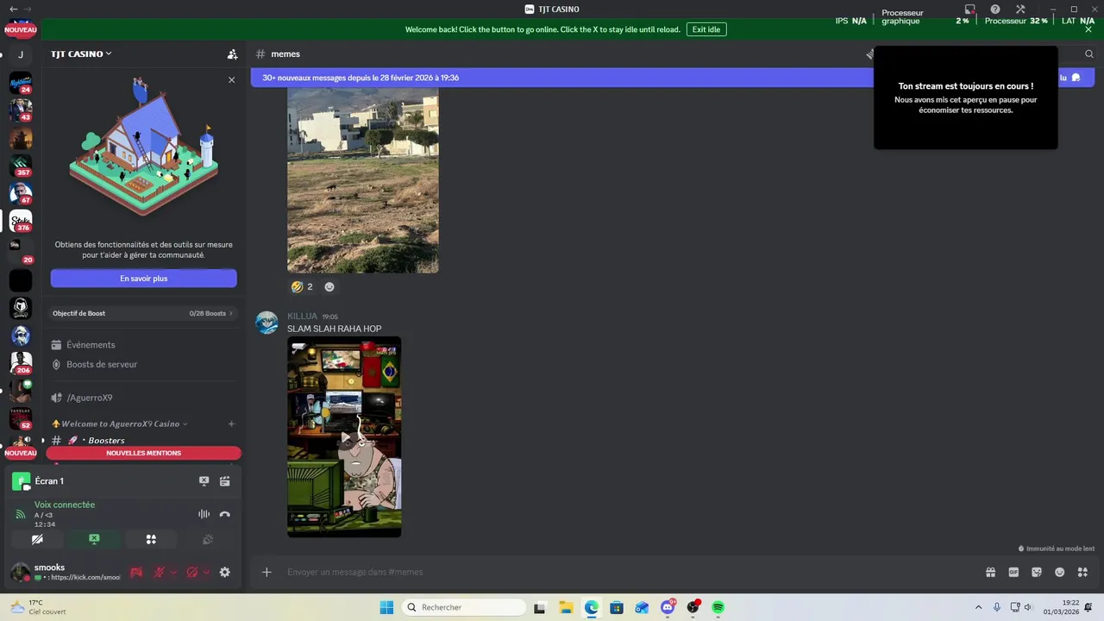Expand headphone output options arrow
The image size is (1104, 621).
[x=206, y=572]
